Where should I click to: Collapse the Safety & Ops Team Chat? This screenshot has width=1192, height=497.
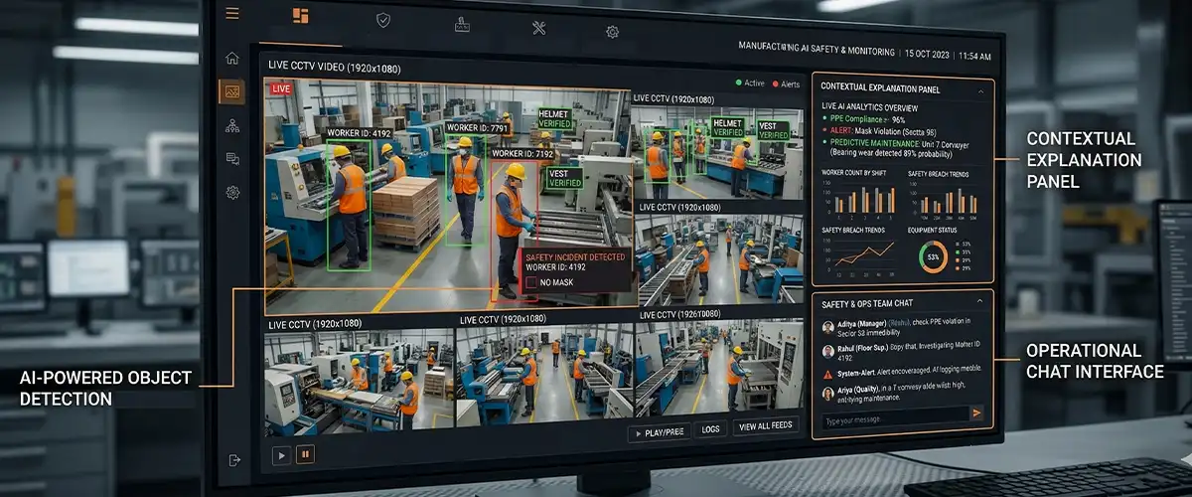pos(978,300)
